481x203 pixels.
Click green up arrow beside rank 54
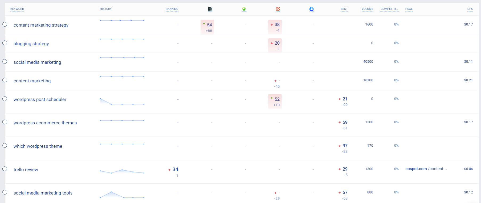(204, 24)
